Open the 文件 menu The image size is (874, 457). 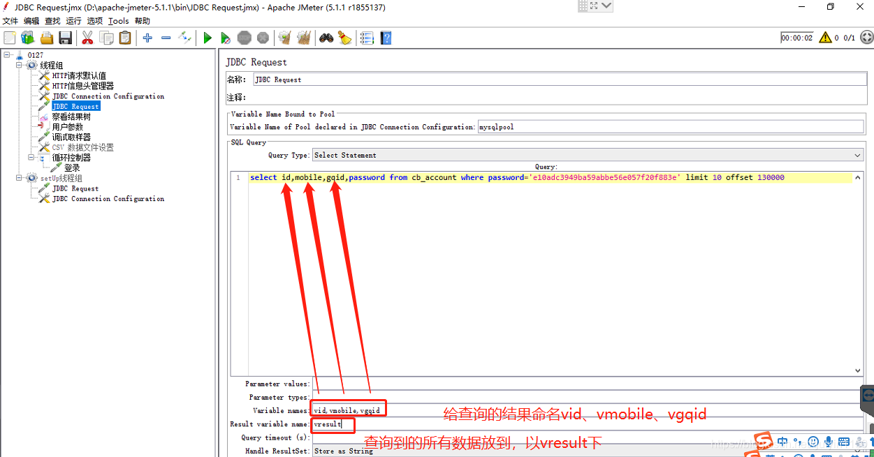[10, 21]
